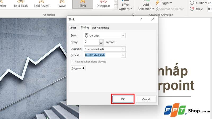The height and width of the screenshot is (119, 212).
Task: Expand the Triggers section button
Action: [x=78, y=68]
